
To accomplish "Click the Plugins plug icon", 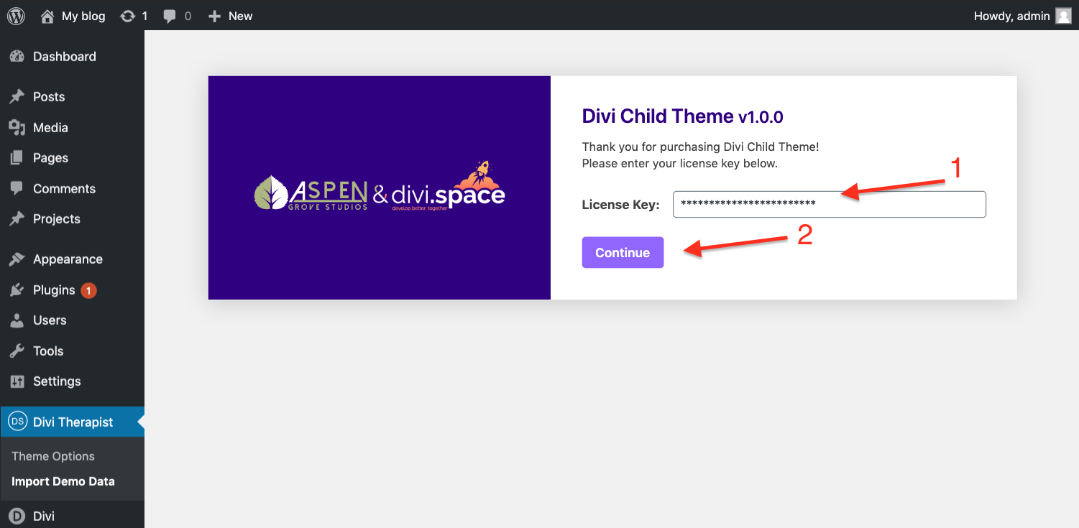I will (x=17, y=290).
